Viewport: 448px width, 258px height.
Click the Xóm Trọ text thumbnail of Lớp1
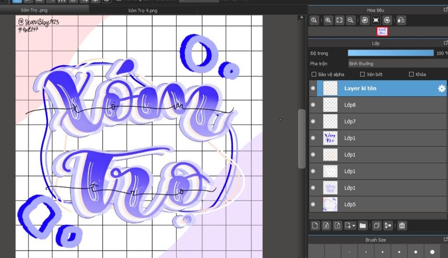click(330, 138)
